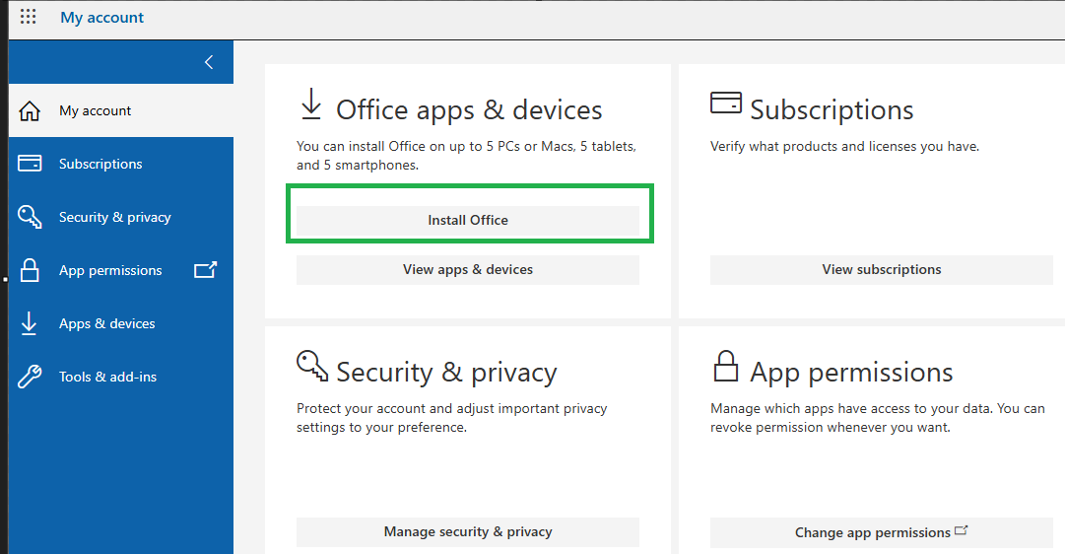This screenshot has width=1065, height=554.
Task: Click the key icon in the sidebar
Action: click(x=30, y=217)
